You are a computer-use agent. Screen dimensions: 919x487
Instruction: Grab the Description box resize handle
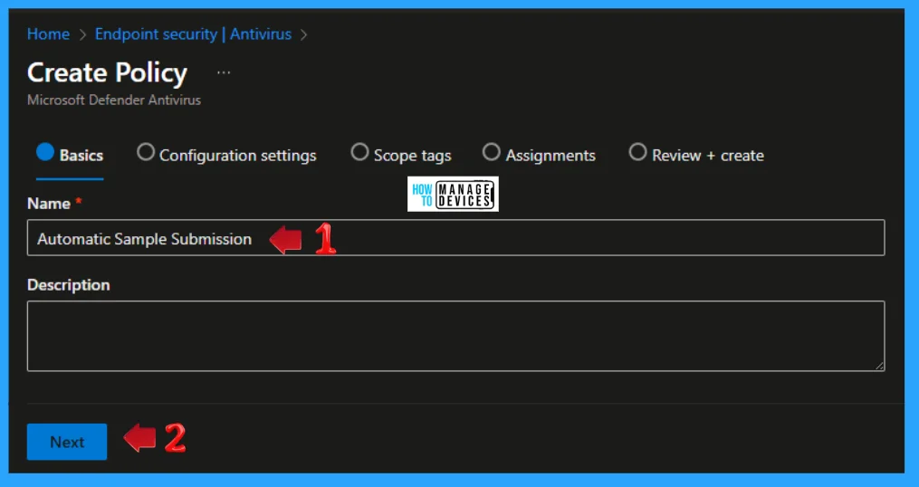pyautogui.click(x=879, y=366)
